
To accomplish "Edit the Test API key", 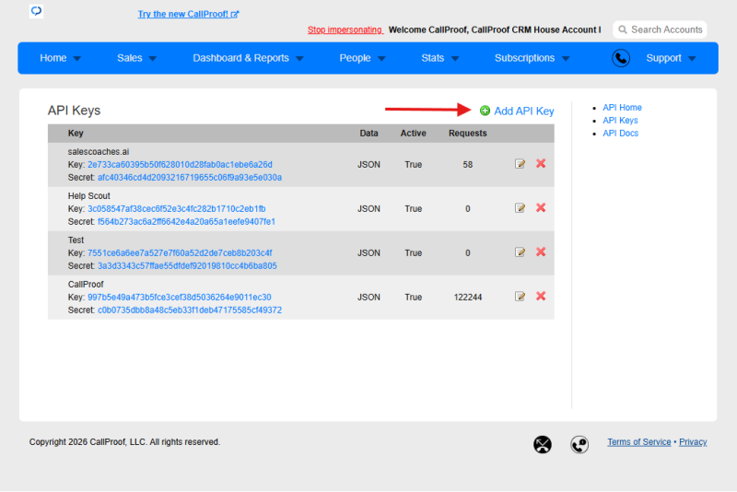I will (520, 252).
